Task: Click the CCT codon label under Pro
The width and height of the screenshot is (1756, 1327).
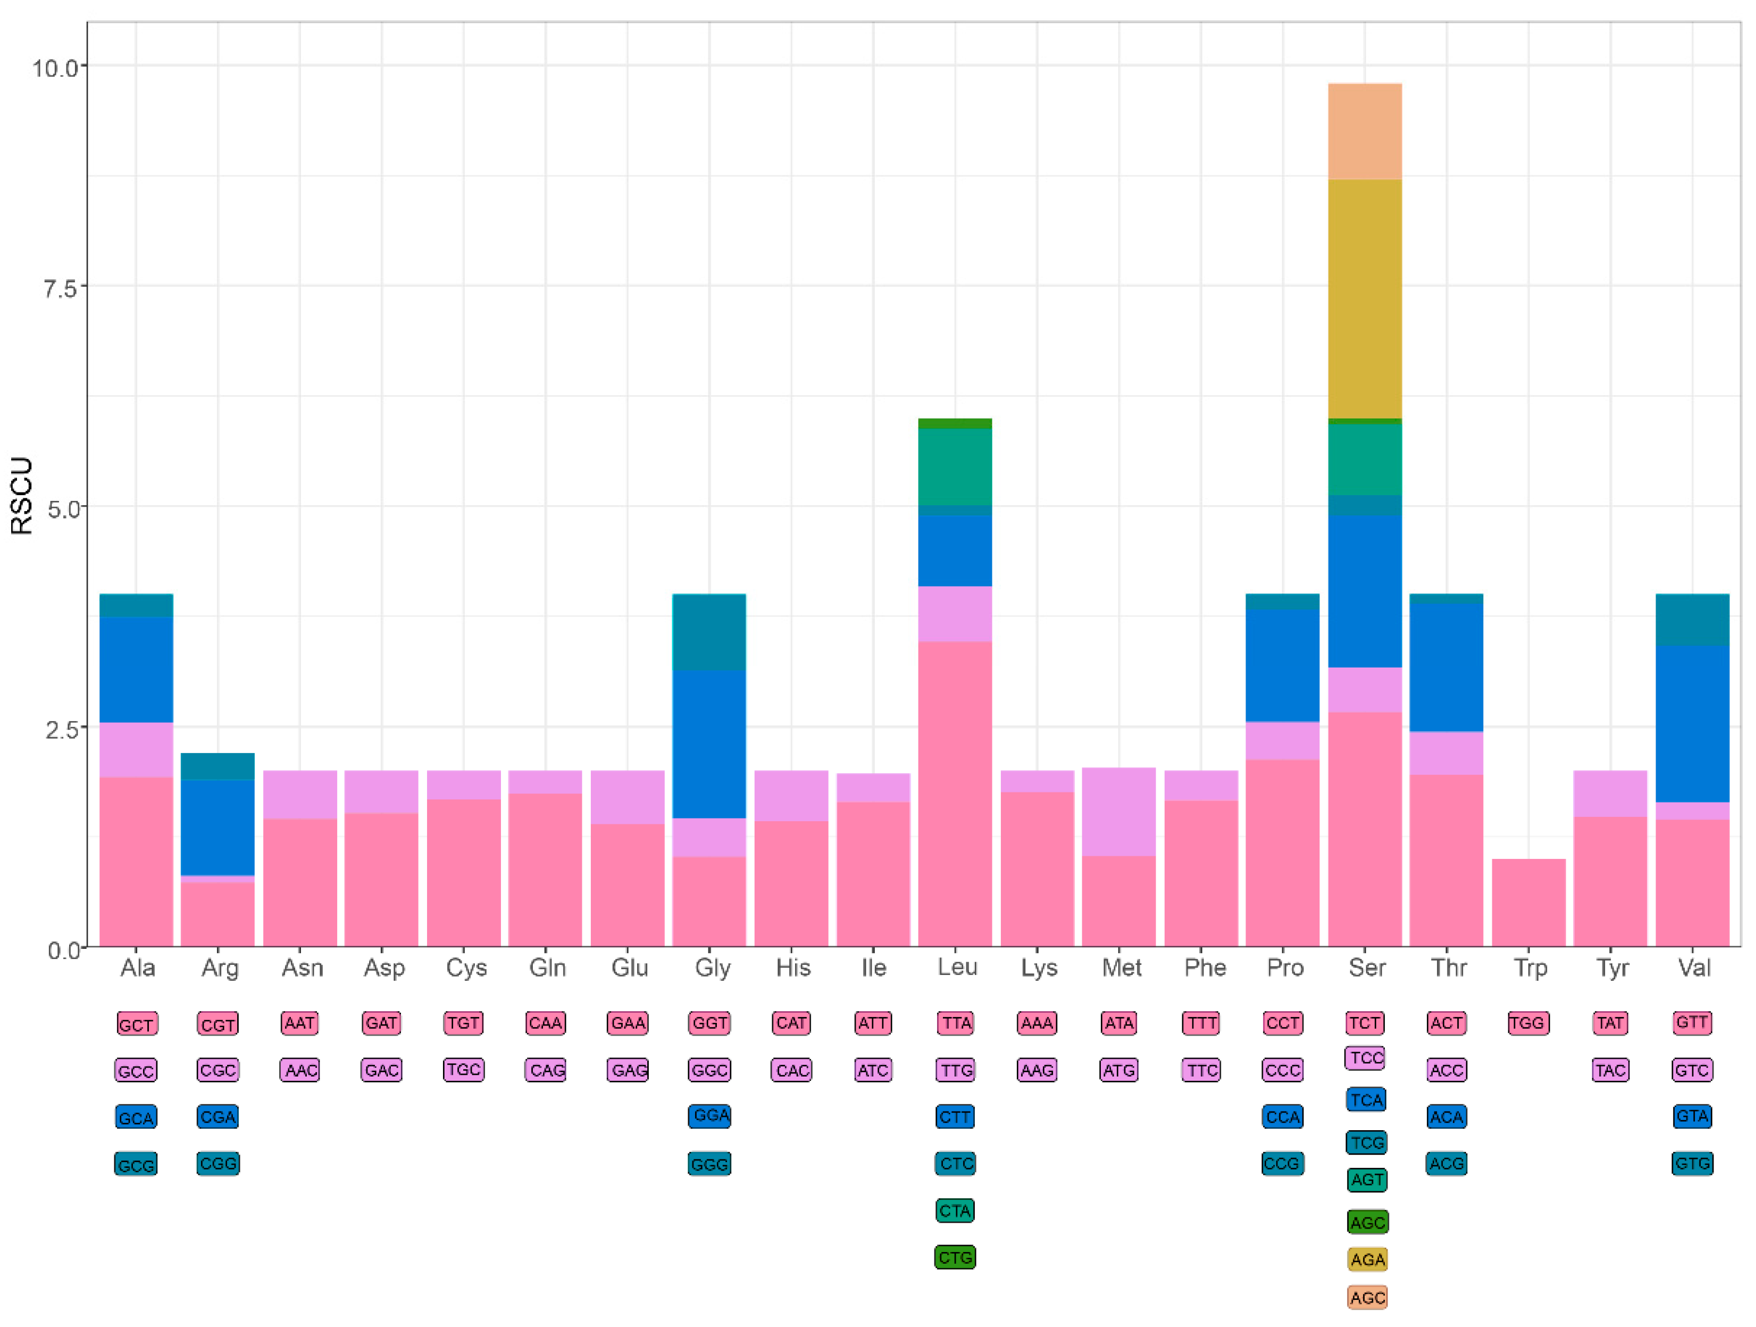Action: coord(1283,1023)
